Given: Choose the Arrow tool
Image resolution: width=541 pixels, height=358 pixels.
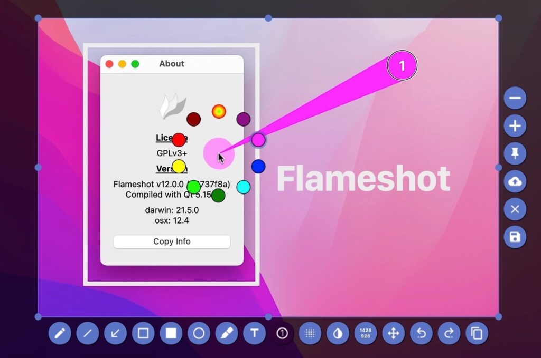Looking at the screenshot, I should tap(115, 333).
